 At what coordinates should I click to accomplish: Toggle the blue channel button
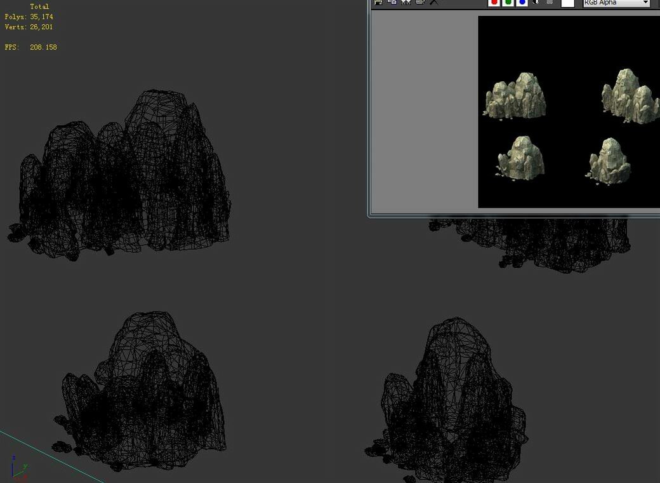coord(522,3)
